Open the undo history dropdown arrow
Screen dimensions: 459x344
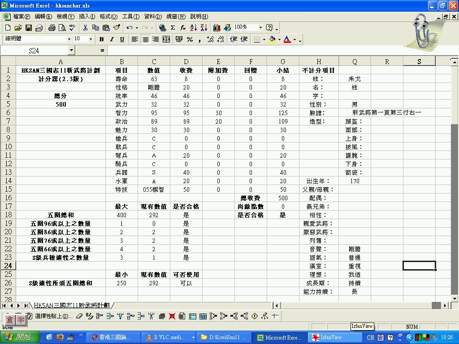pos(137,28)
